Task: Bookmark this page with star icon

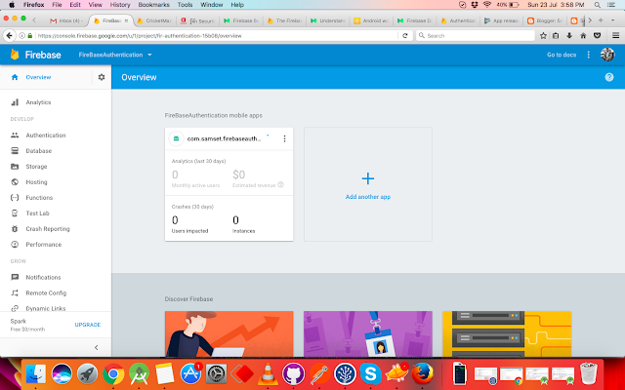Action: 543,36
